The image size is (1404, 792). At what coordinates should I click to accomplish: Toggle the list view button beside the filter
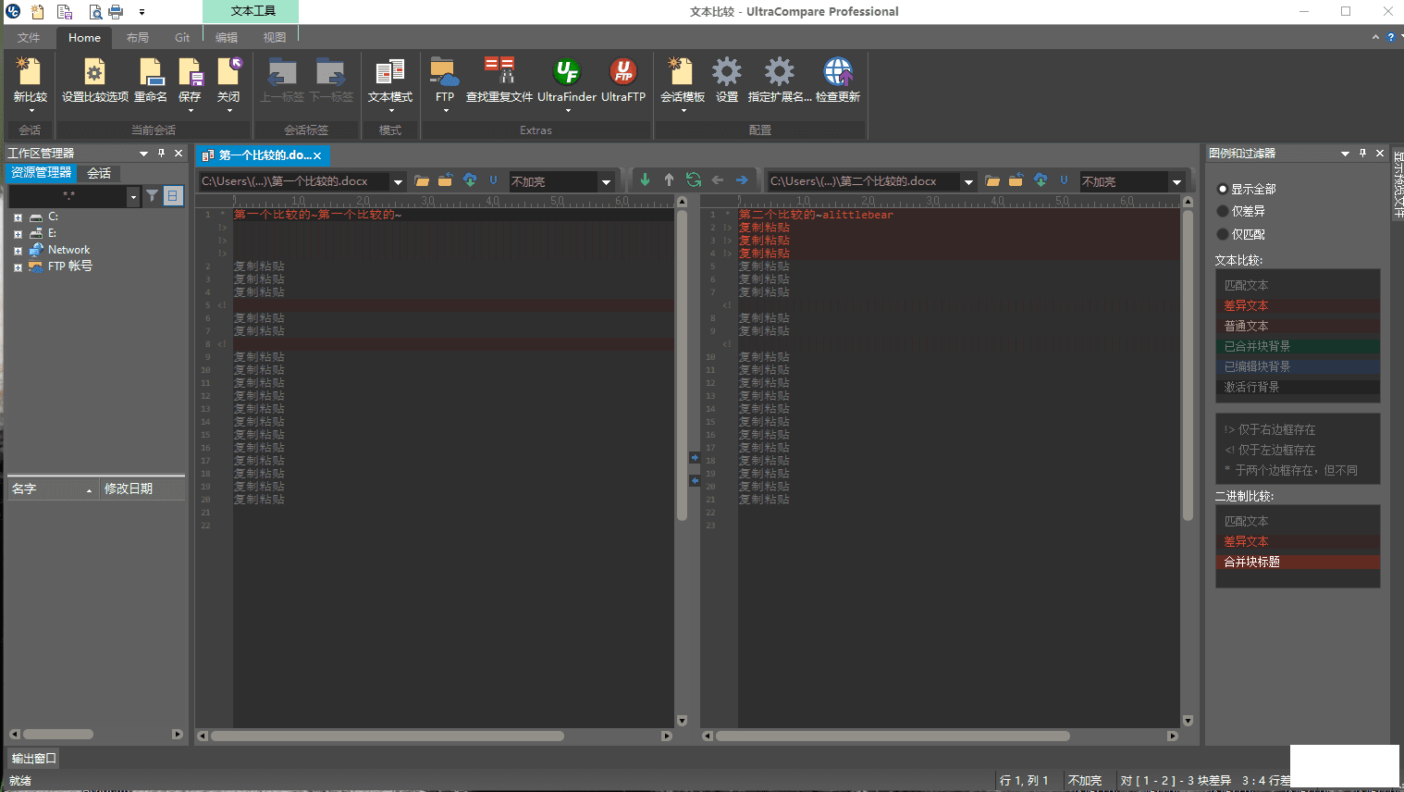pos(173,196)
